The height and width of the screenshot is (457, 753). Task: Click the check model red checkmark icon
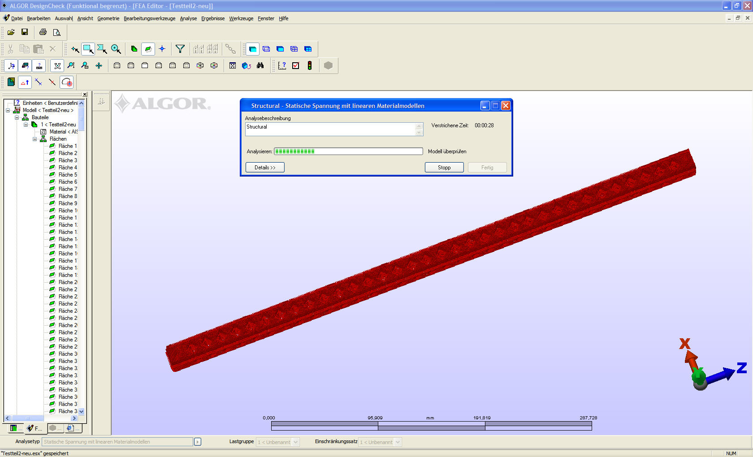click(296, 66)
